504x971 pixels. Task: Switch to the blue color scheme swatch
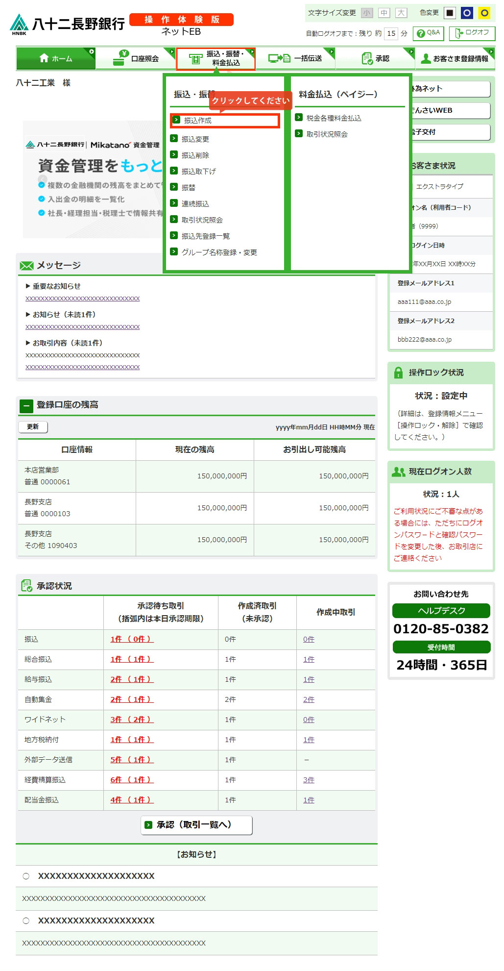(x=467, y=13)
